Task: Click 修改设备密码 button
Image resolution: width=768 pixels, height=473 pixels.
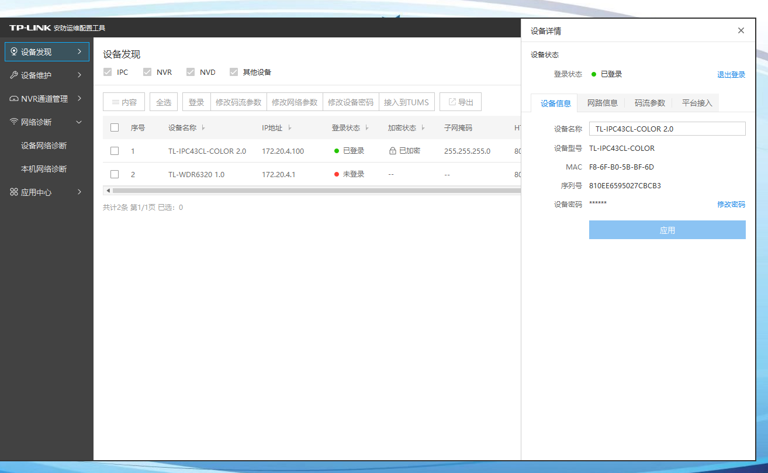Action: tap(351, 102)
